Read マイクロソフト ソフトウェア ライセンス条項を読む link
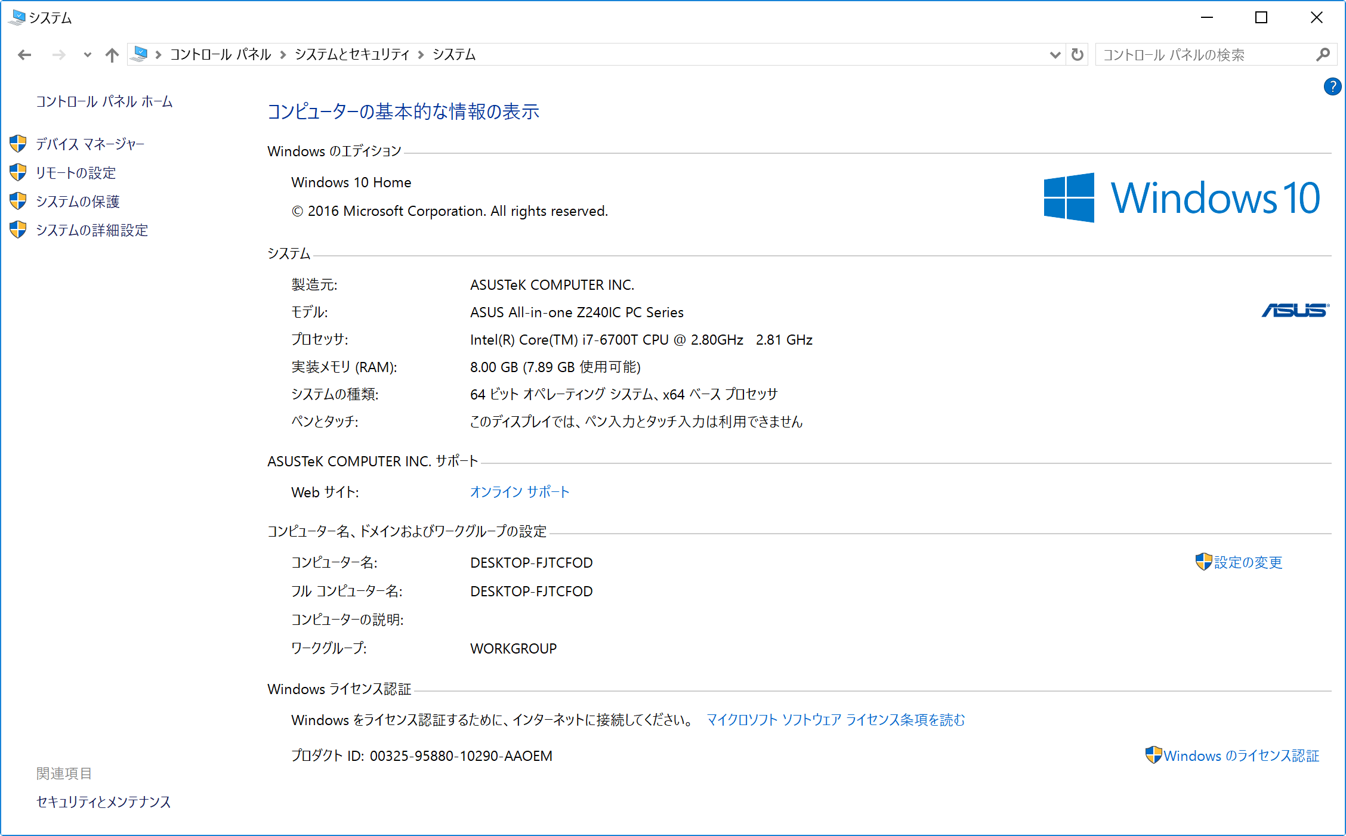This screenshot has height=836, width=1346. pyautogui.click(x=835, y=720)
